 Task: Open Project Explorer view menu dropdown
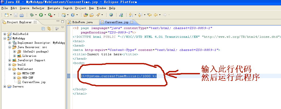coord(62,28)
